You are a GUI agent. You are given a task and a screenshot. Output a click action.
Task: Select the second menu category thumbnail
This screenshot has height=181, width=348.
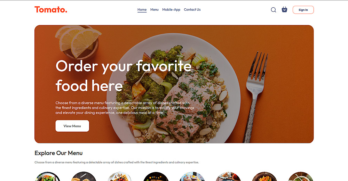coord(84,176)
